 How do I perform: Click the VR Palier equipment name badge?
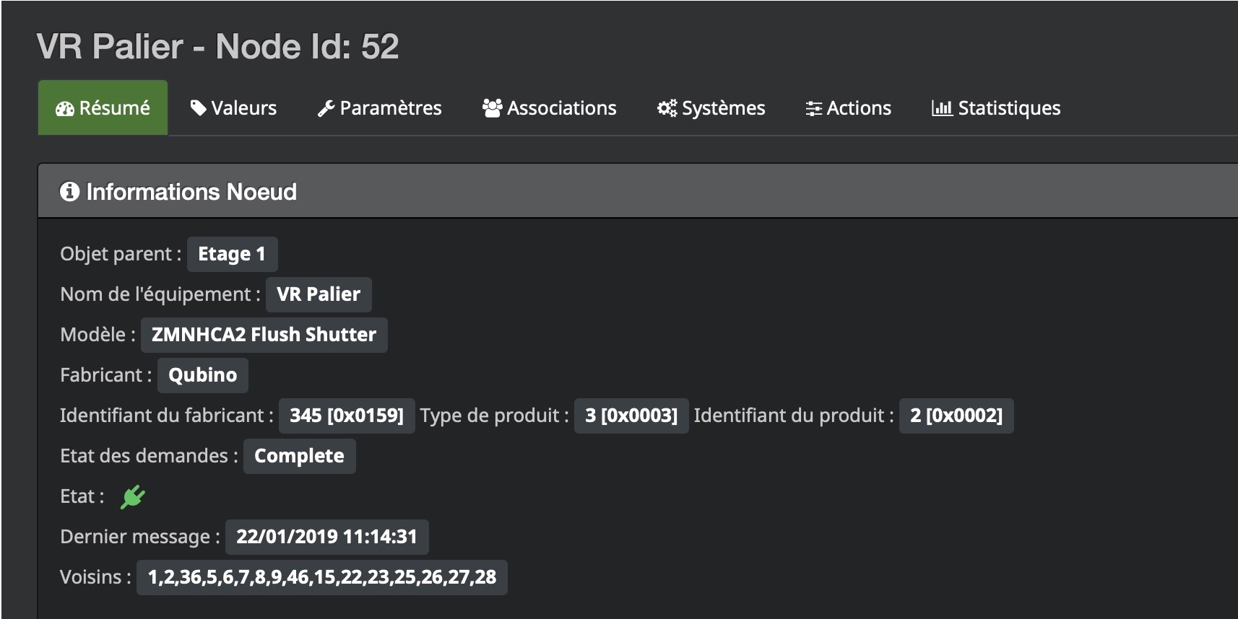click(319, 294)
